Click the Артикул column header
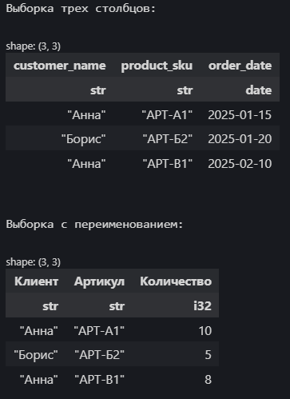This screenshot has width=290, height=399. click(99, 281)
